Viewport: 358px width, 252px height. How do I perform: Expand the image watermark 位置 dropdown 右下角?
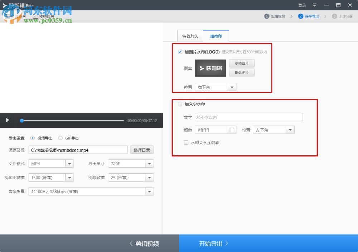click(216, 87)
